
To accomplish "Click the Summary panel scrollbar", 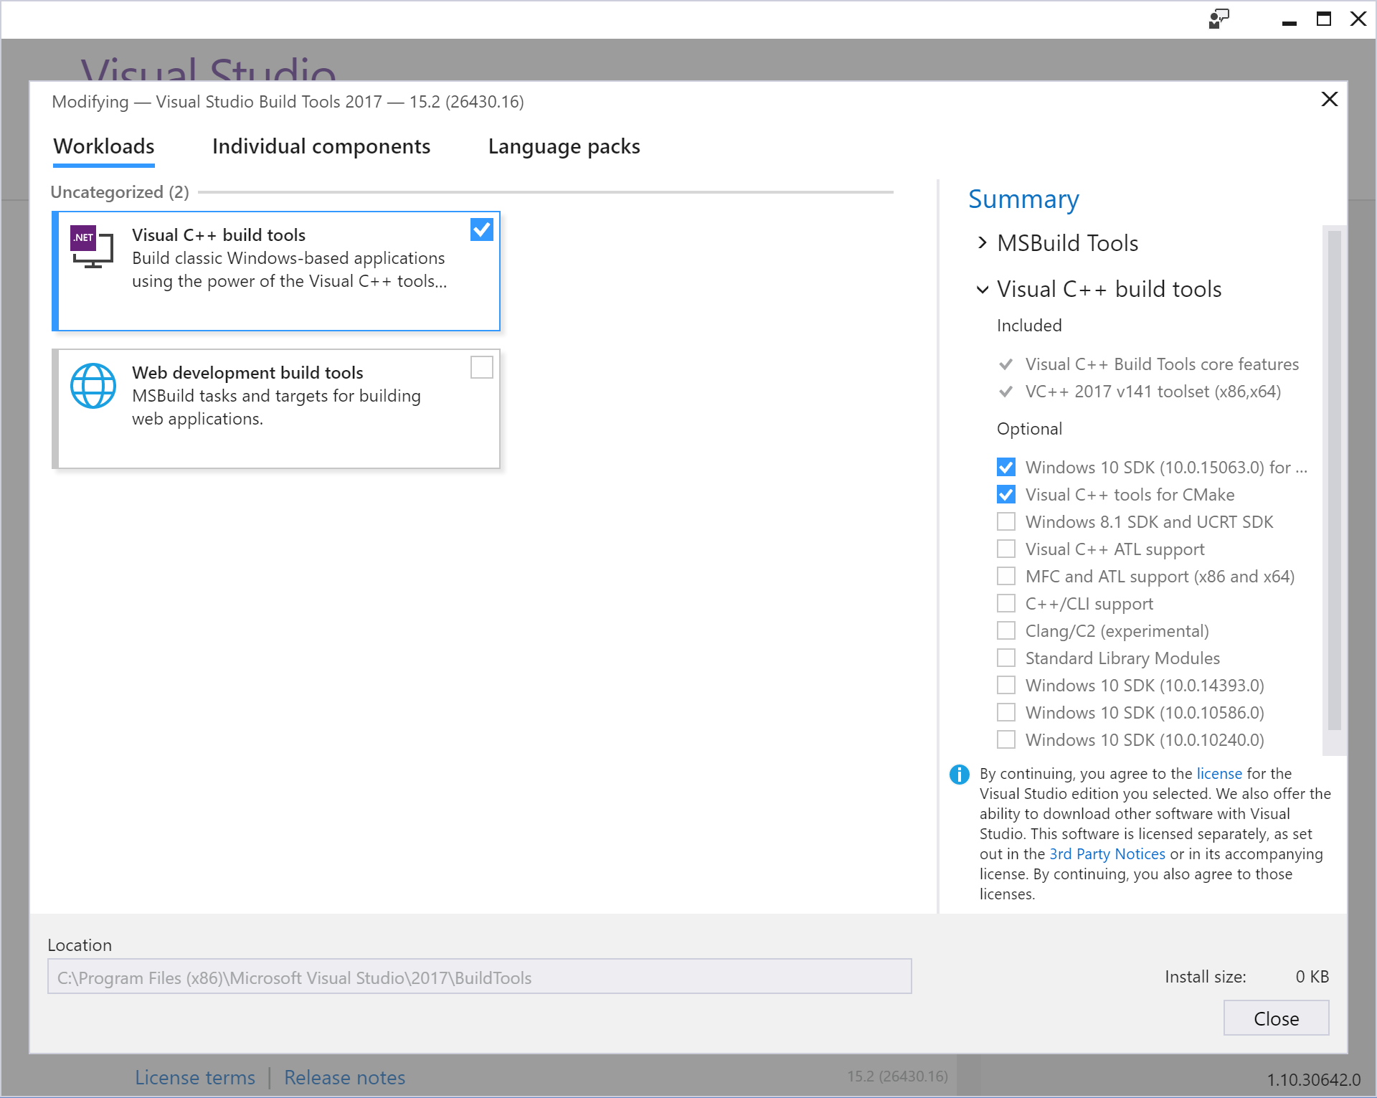I will (1334, 481).
